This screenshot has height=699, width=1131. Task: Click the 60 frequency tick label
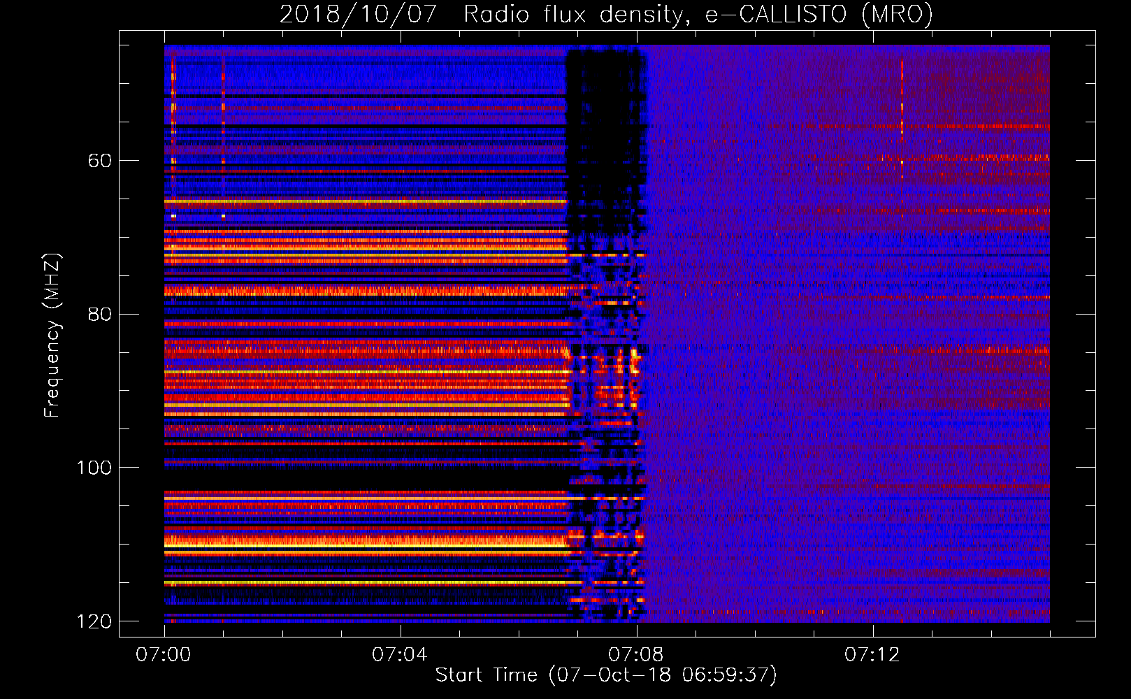tap(99, 161)
